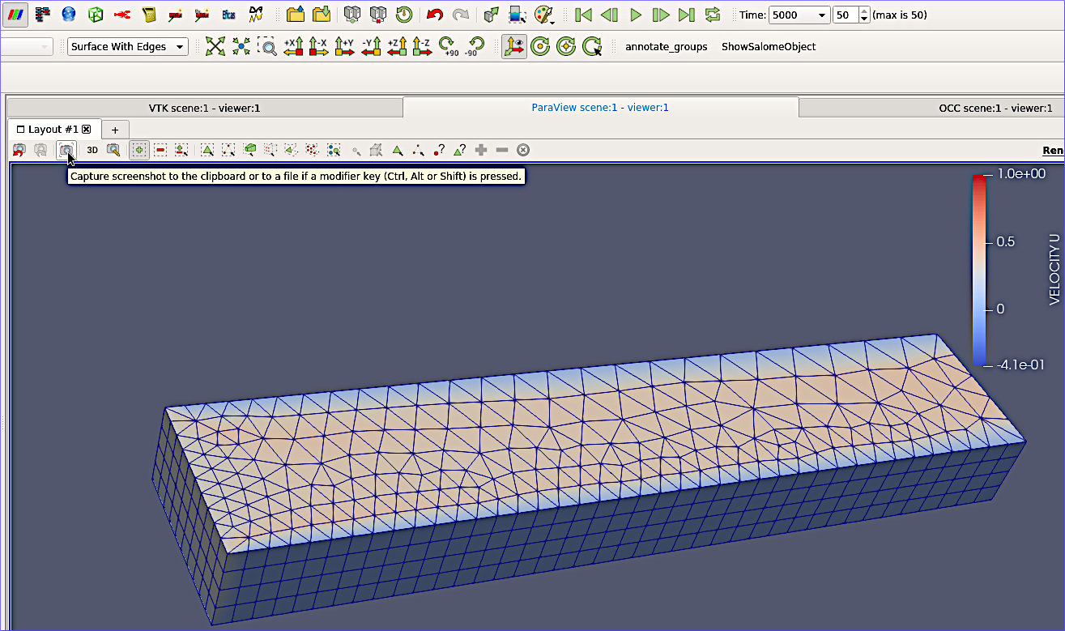
Task: Toggle the 3D interaction mode button
Action: pos(92,150)
